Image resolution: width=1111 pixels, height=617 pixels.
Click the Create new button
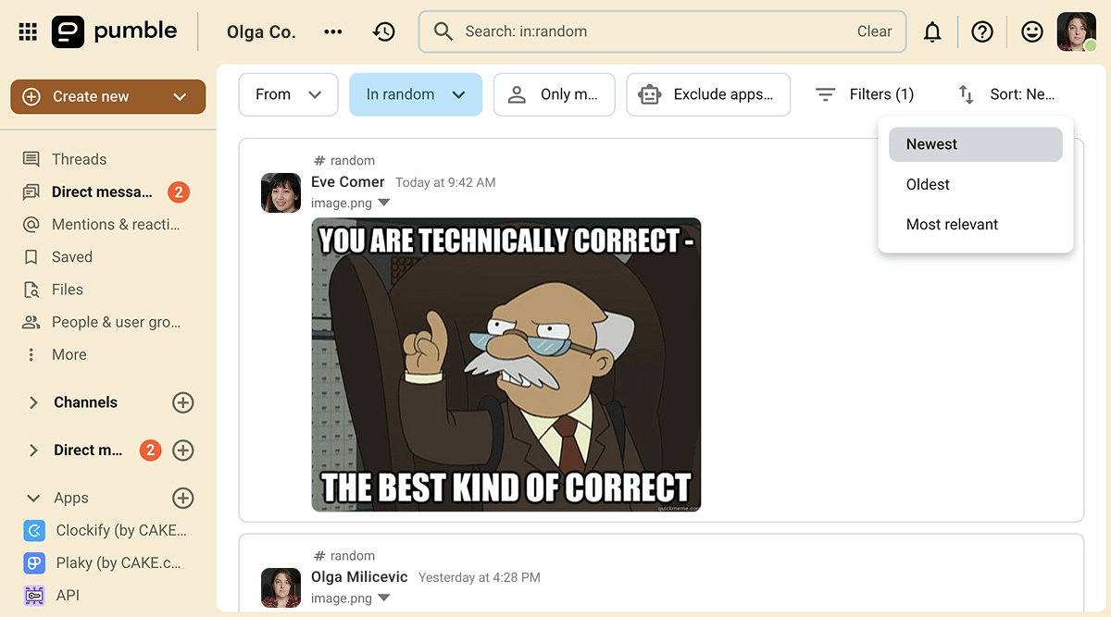point(108,96)
